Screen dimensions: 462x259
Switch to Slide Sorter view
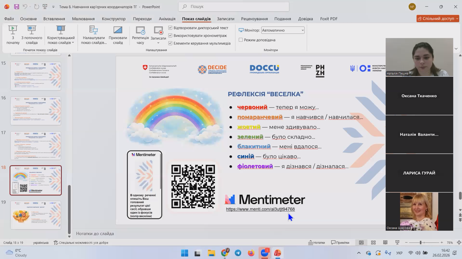373,242
